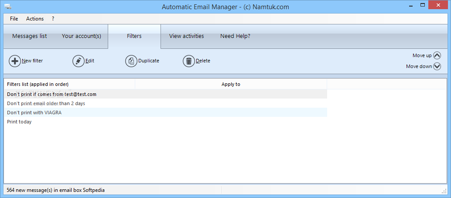Click the Delete trash can icon
Screen dimensions: 451x198
click(x=189, y=61)
